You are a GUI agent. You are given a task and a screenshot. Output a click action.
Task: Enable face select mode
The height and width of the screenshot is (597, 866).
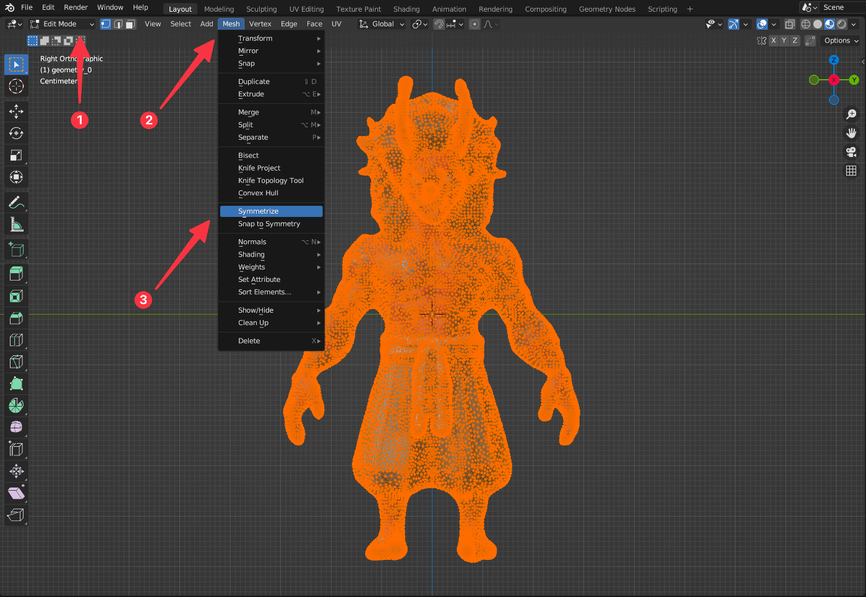(x=130, y=24)
